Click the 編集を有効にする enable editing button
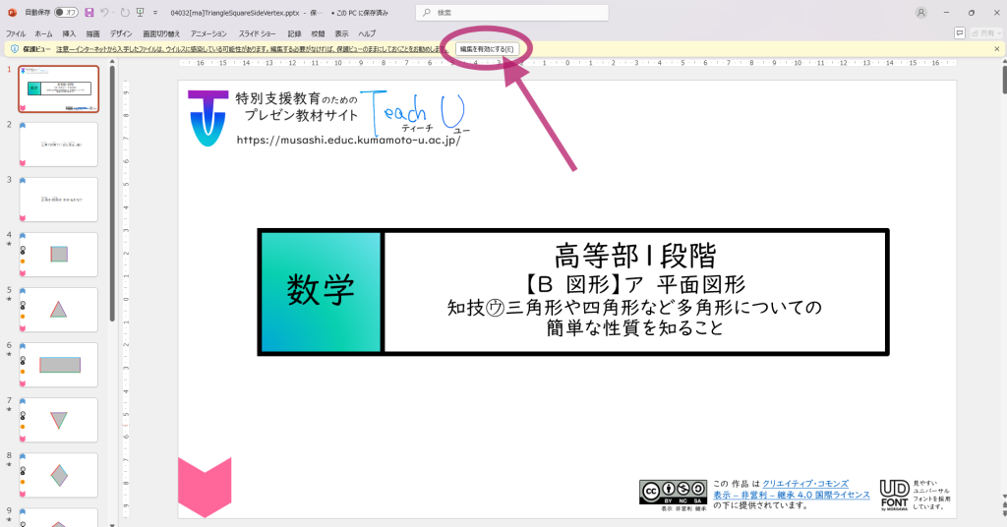The image size is (1007, 527). pyautogui.click(x=487, y=48)
